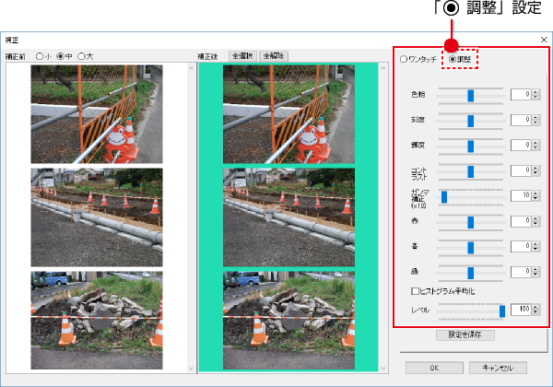
Task: Enable the ヒストグラム平均化 checkbox
Action: 415,291
